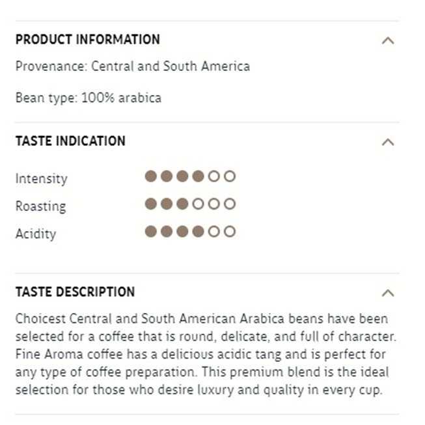Click the Bean type 100% arabica text

[x=89, y=98]
